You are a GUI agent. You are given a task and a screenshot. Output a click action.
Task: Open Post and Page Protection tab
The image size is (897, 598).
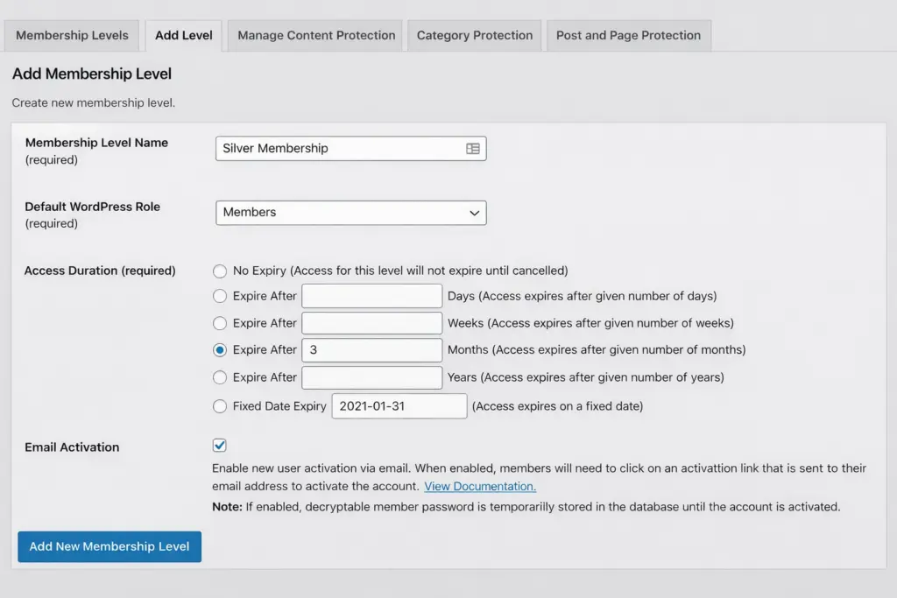628,36
